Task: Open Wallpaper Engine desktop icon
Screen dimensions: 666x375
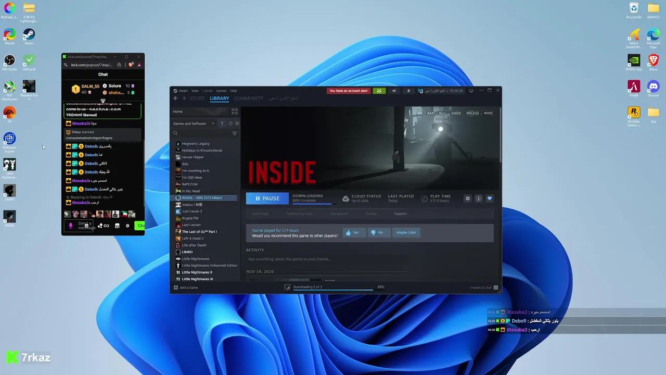Action: 9,142
